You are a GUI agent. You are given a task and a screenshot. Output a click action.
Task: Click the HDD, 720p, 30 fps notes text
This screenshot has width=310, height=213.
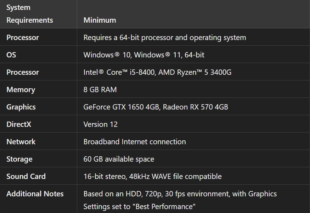click(x=180, y=194)
